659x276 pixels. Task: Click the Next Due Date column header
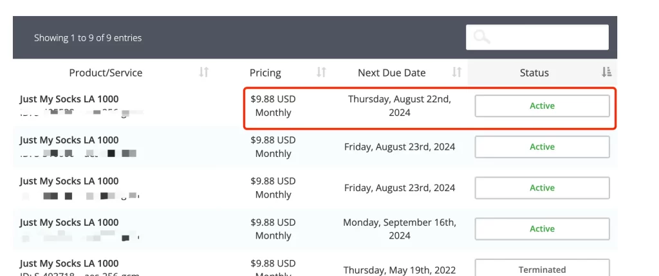[x=392, y=73]
